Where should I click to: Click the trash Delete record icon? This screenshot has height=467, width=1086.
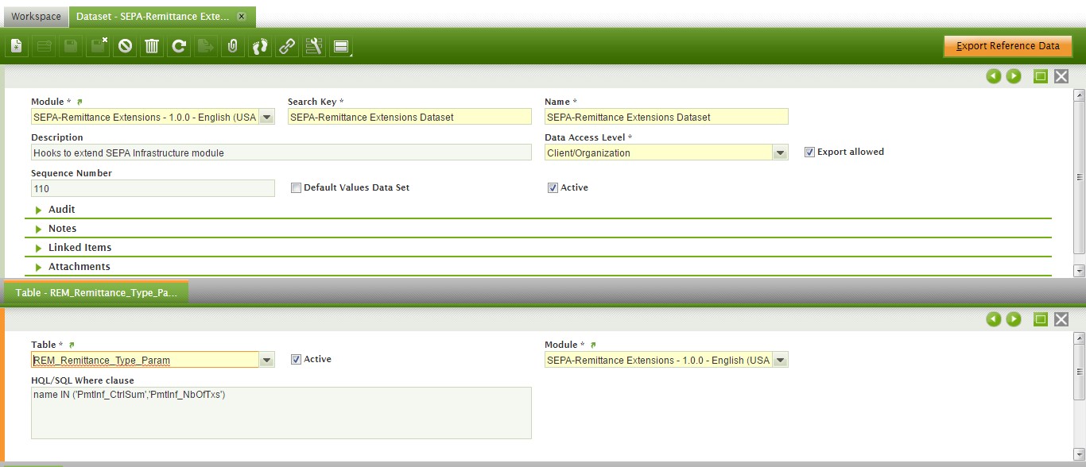point(152,47)
